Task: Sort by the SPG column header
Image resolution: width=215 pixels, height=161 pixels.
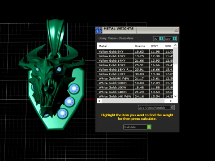Action: click(168, 46)
